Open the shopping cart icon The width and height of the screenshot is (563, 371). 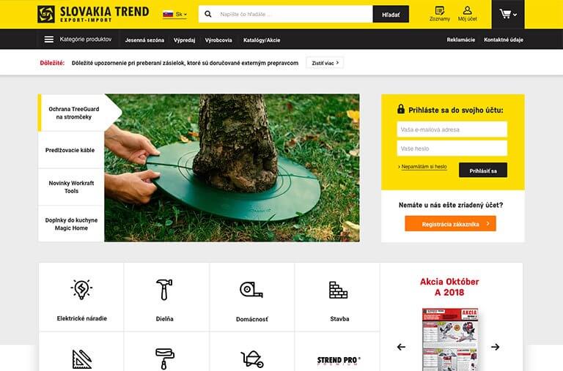pyautogui.click(x=505, y=15)
